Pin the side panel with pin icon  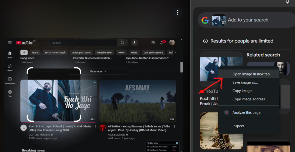coord(288,2)
